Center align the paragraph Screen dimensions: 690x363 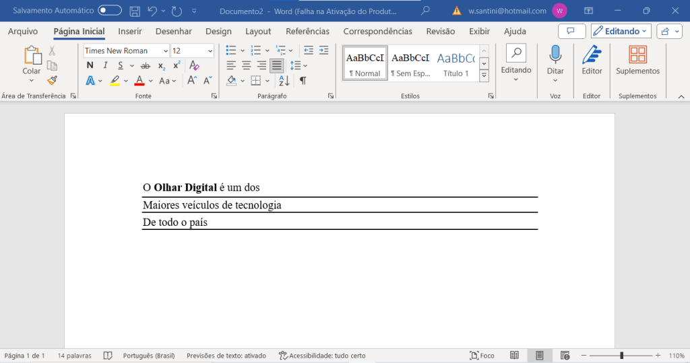[246, 65]
